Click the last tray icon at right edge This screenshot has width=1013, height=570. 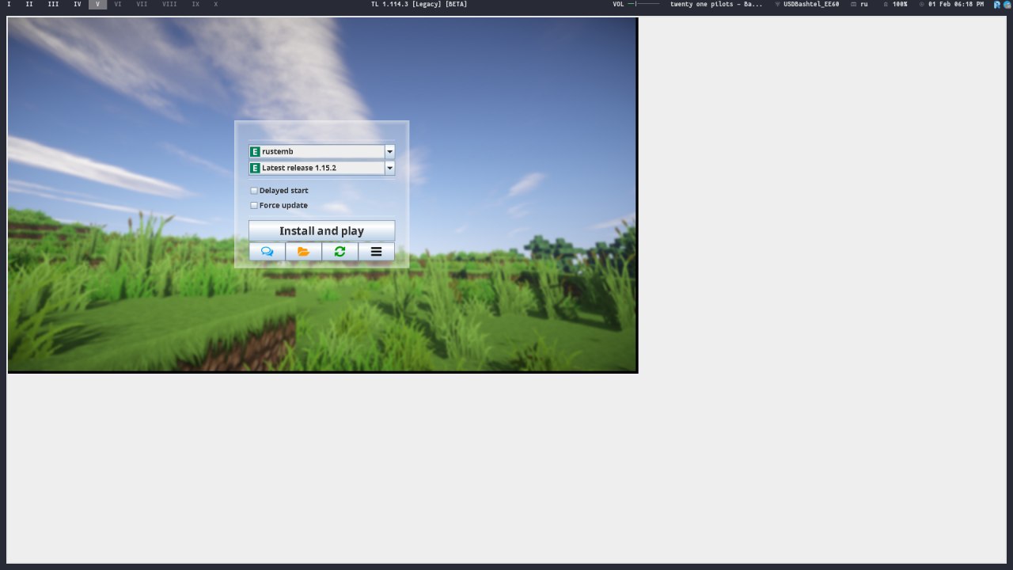1007,4
